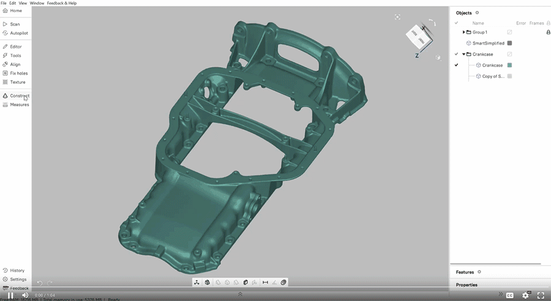This screenshot has width=551, height=301.
Task: Toggle the lock column header icon
Action: [x=548, y=23]
